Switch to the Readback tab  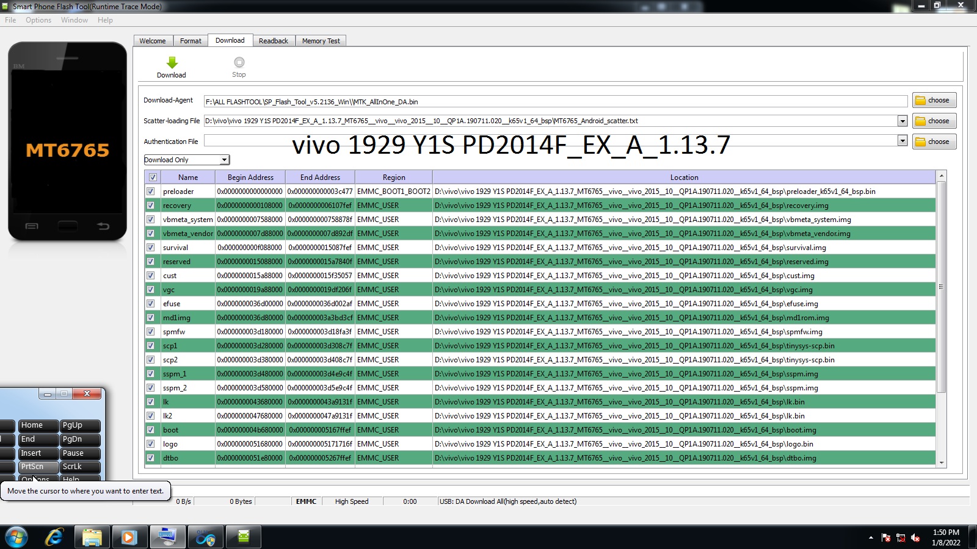tap(274, 41)
